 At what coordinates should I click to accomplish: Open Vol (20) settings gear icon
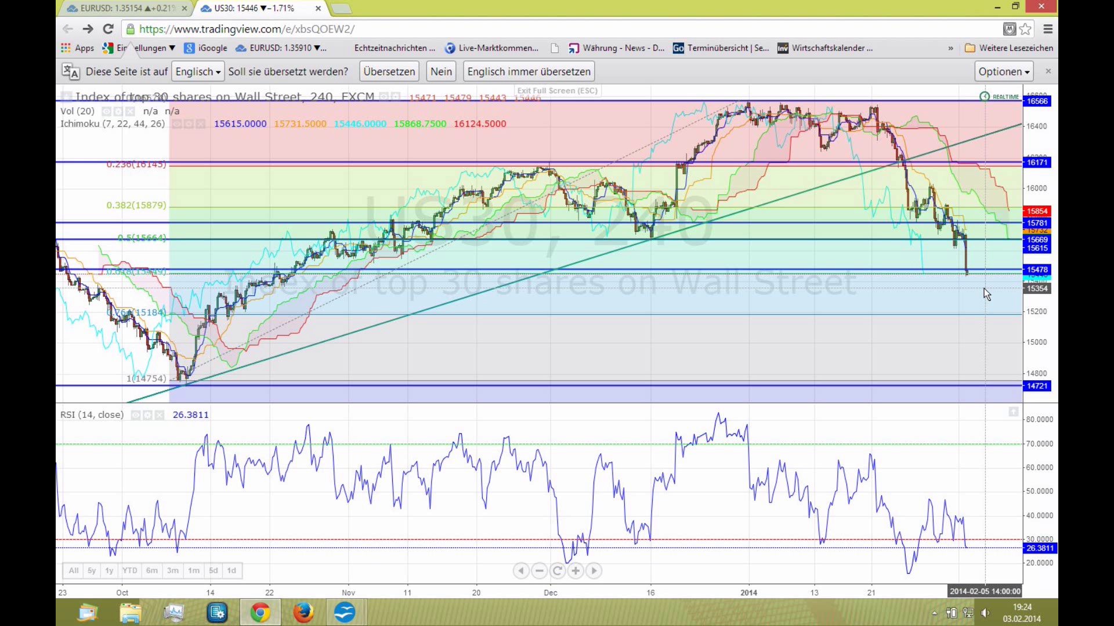tap(118, 111)
